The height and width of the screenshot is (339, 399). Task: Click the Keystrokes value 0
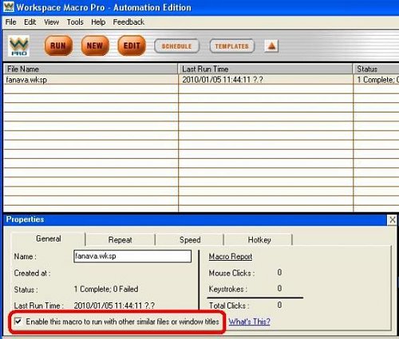tap(279, 289)
